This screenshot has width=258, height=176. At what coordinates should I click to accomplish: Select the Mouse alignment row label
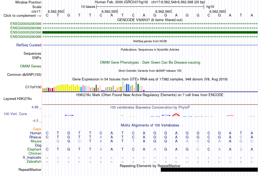click(36, 141)
